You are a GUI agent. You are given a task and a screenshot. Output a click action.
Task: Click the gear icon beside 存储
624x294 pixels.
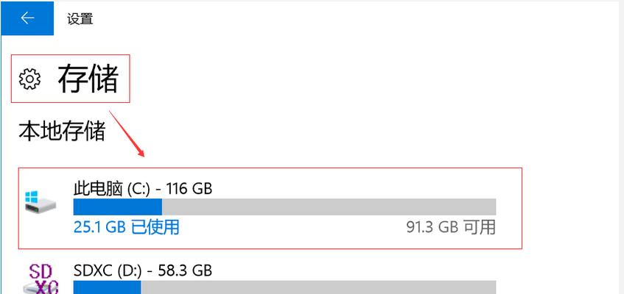click(x=30, y=79)
